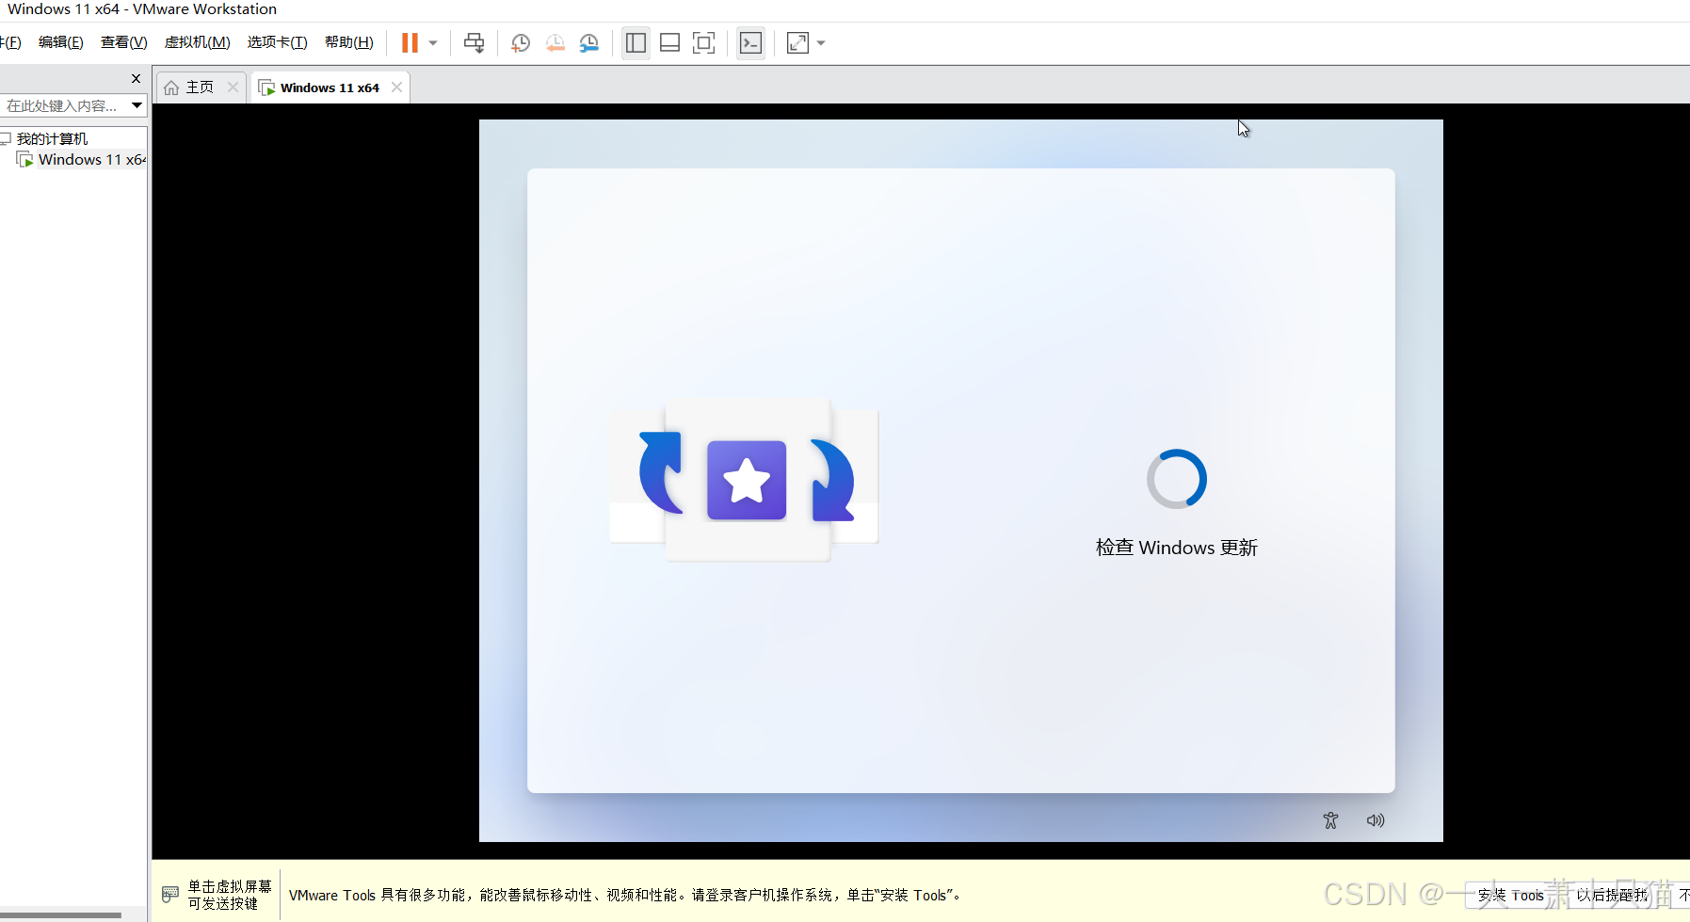Open the power options arrow beside pause
The width and height of the screenshot is (1690, 922).
point(433,42)
